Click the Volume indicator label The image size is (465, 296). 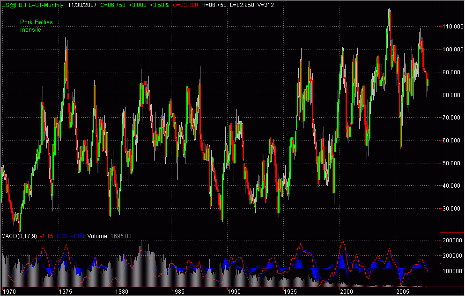[x=97, y=236]
